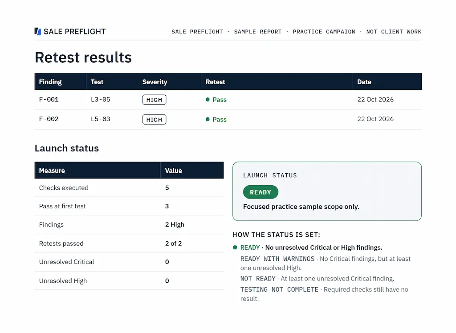
Task: Click the Unresolved Critical row label
Action: pyautogui.click(x=67, y=262)
